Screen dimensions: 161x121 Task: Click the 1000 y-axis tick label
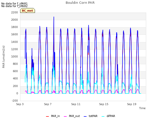click(x=15, y=56)
